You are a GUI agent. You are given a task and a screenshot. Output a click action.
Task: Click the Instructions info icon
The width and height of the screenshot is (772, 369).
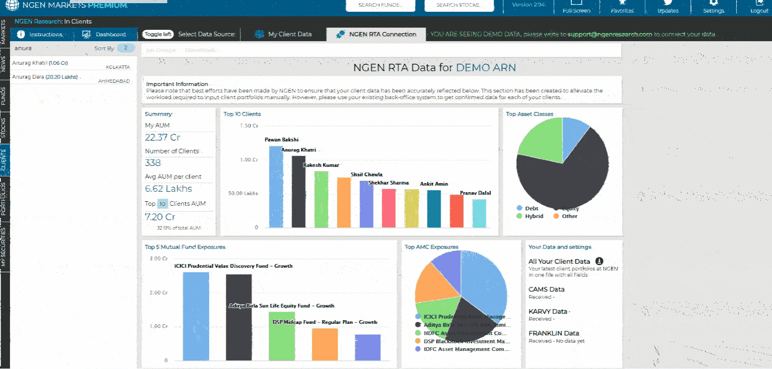(20, 34)
